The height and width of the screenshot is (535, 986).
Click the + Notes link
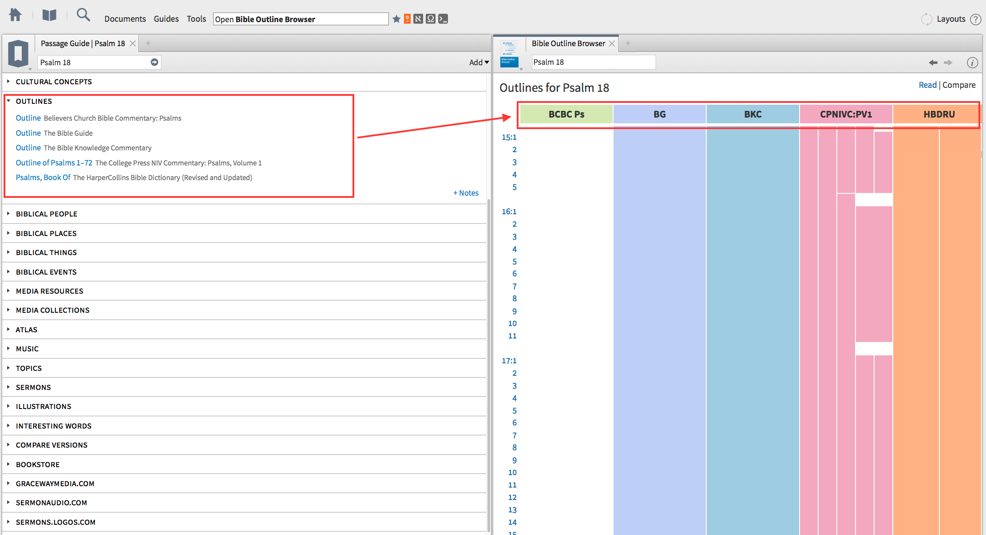pyautogui.click(x=466, y=193)
